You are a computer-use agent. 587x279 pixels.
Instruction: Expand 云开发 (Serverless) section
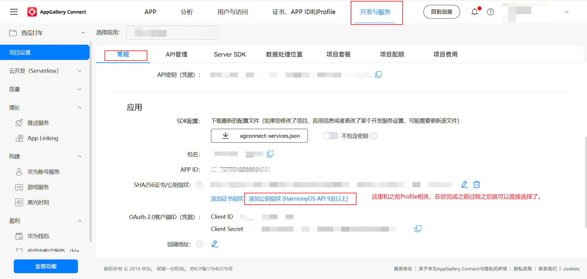pos(79,71)
